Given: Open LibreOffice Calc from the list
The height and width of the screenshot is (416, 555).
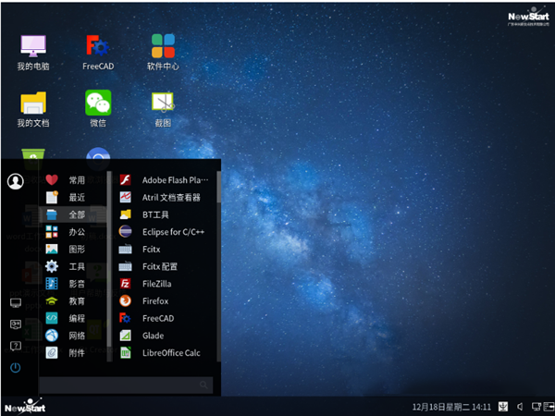Looking at the screenshot, I should [165, 353].
